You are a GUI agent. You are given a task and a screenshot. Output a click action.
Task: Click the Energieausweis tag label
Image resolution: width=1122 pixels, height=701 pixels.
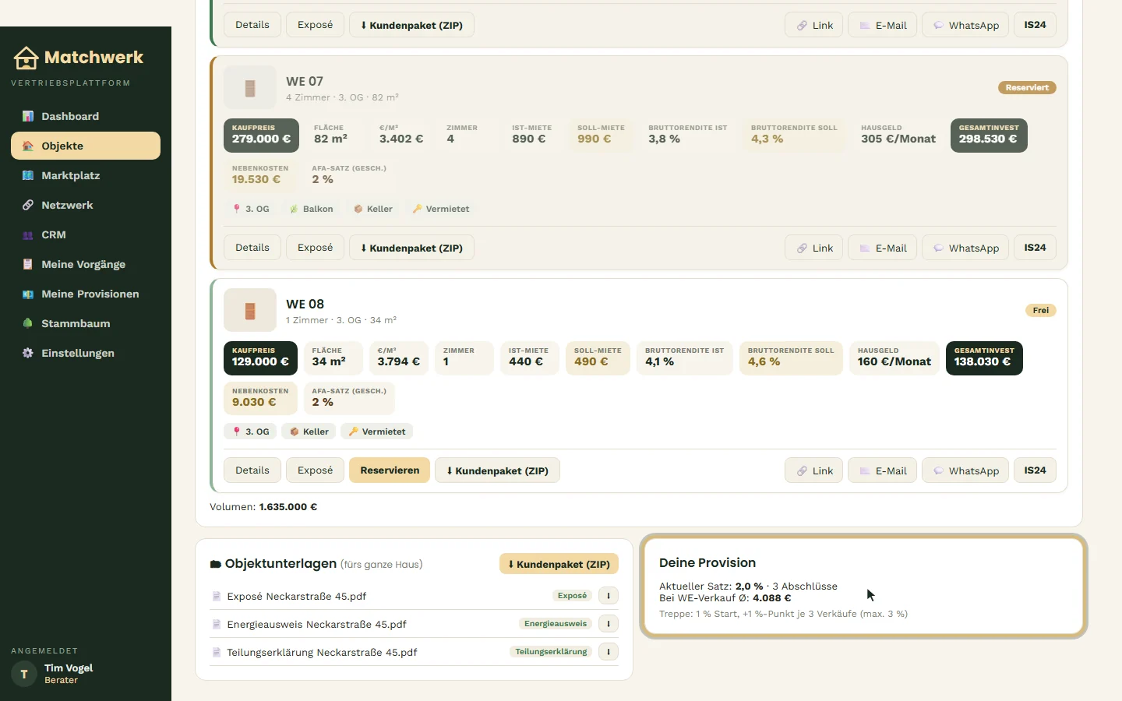coord(556,624)
